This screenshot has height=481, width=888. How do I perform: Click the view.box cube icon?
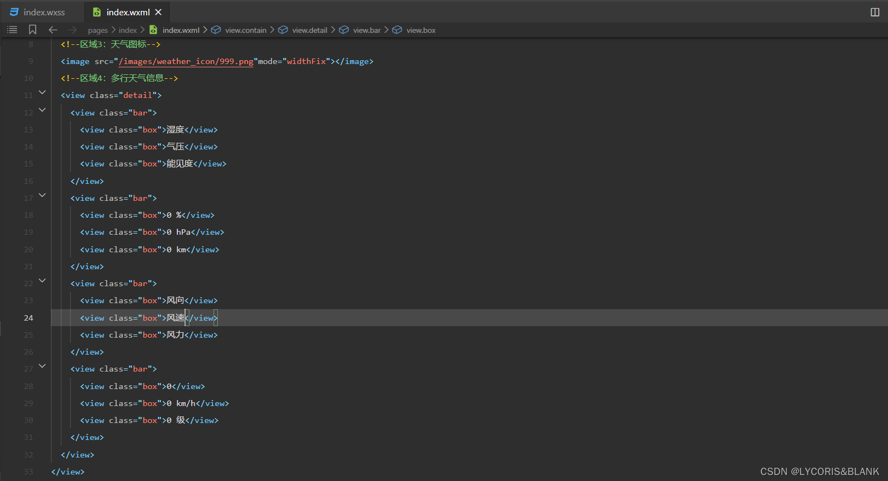(x=397, y=30)
